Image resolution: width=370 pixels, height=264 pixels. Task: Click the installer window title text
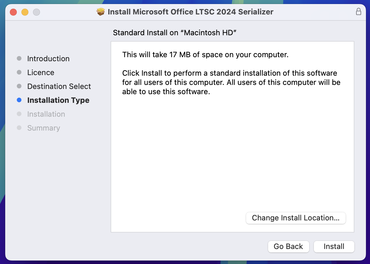click(x=191, y=12)
